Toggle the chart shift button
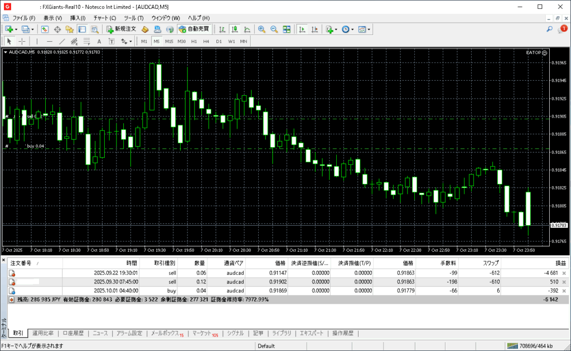 314,29
